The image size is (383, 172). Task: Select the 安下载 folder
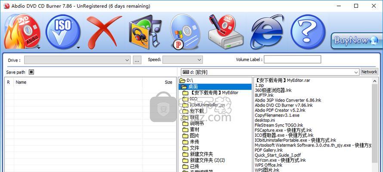(x=197, y=111)
